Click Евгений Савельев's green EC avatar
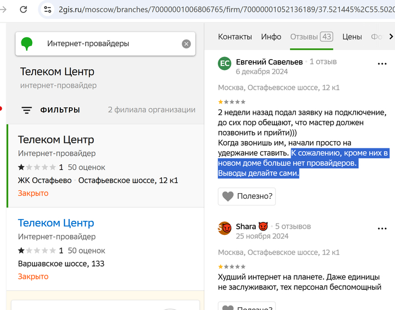The width and height of the screenshot is (395, 310). pyautogui.click(x=225, y=63)
